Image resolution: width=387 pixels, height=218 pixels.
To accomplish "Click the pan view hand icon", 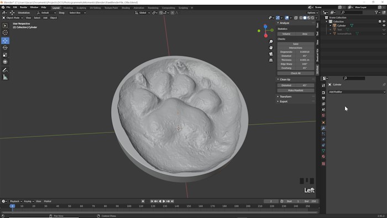I will coord(271,47).
